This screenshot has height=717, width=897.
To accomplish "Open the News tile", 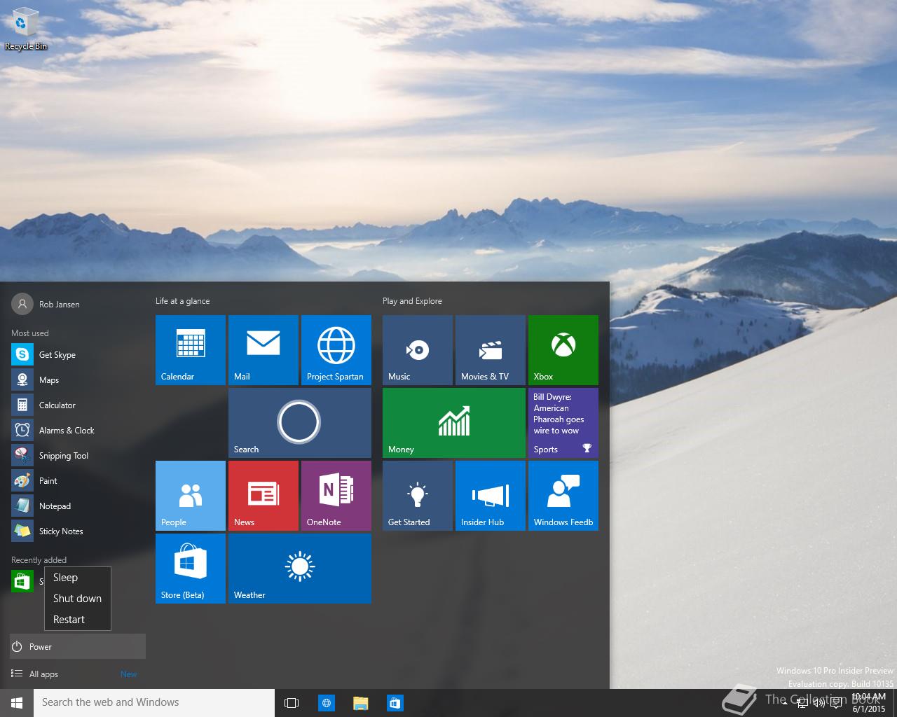I will [263, 496].
